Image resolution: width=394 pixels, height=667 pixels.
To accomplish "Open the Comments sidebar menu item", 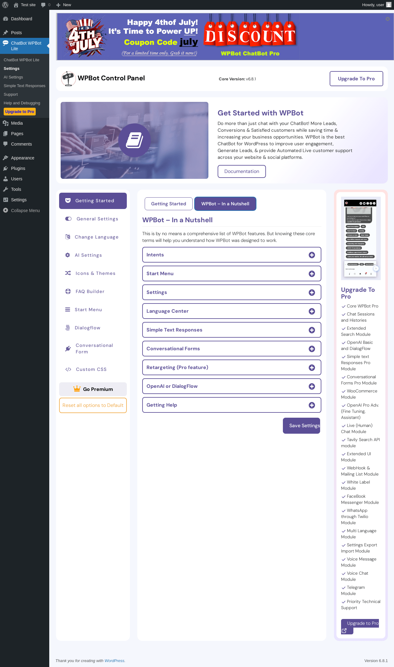I will pyautogui.click(x=25, y=144).
